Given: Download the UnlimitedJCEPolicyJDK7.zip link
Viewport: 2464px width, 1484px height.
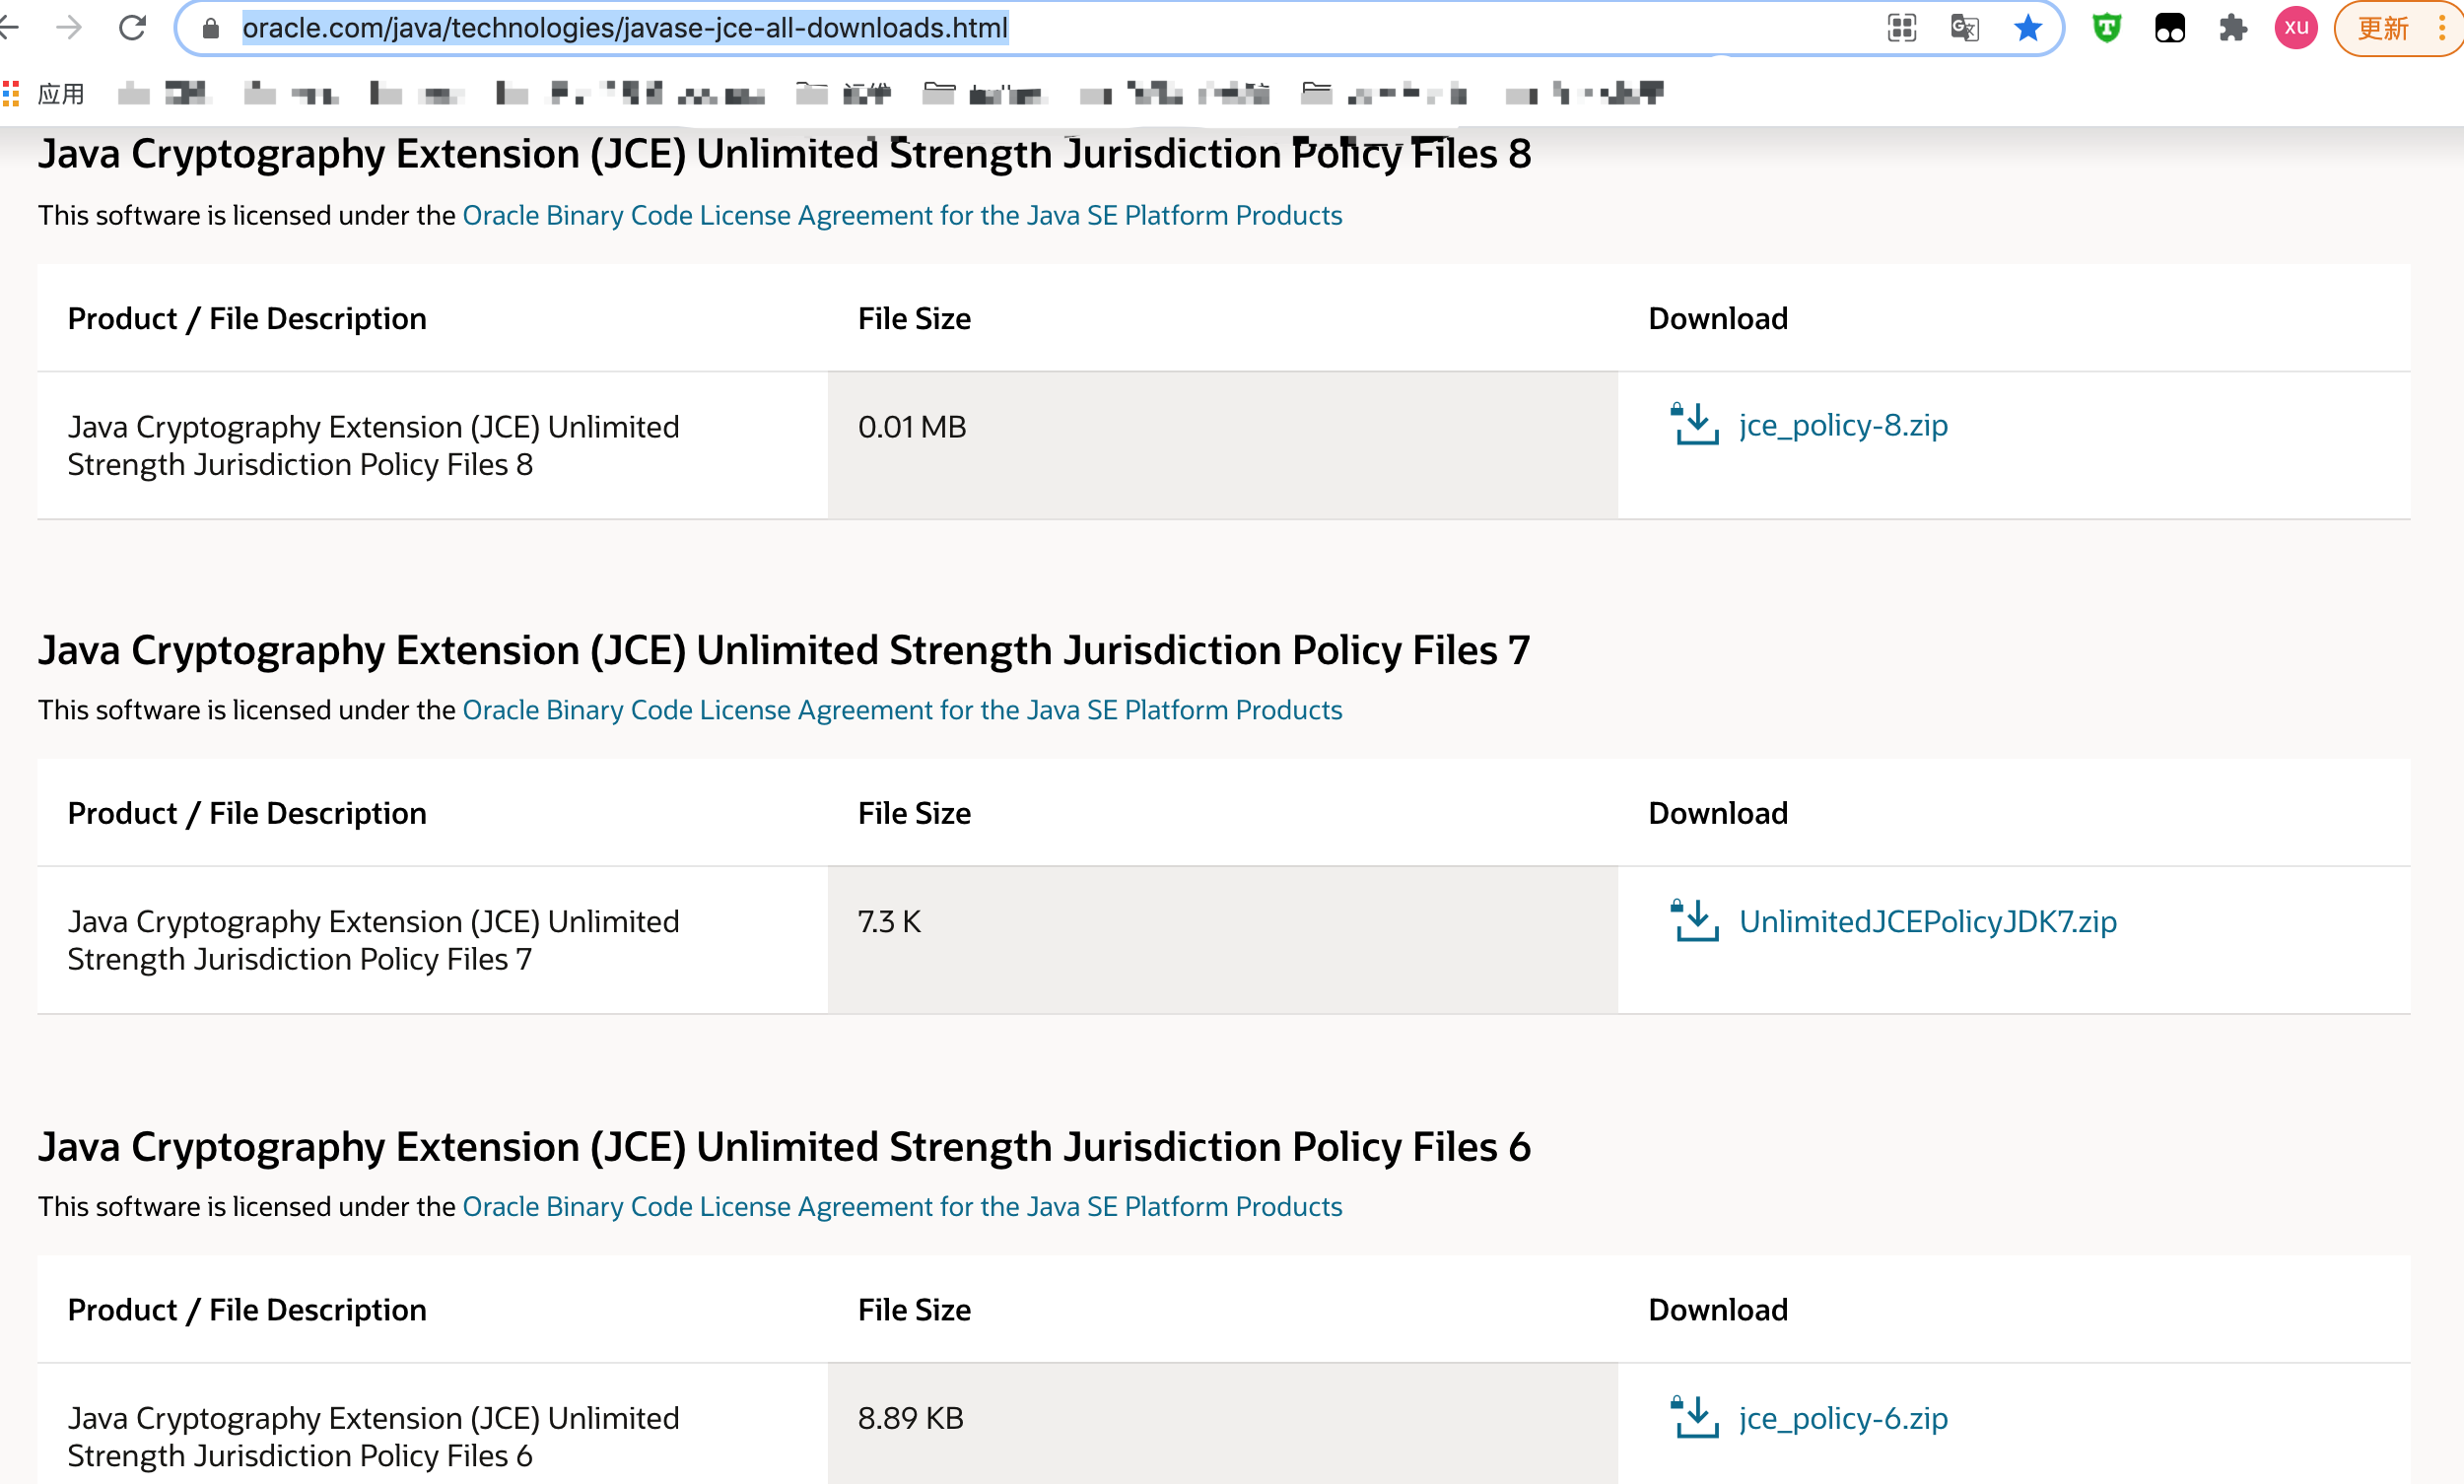Looking at the screenshot, I should tap(1927, 921).
